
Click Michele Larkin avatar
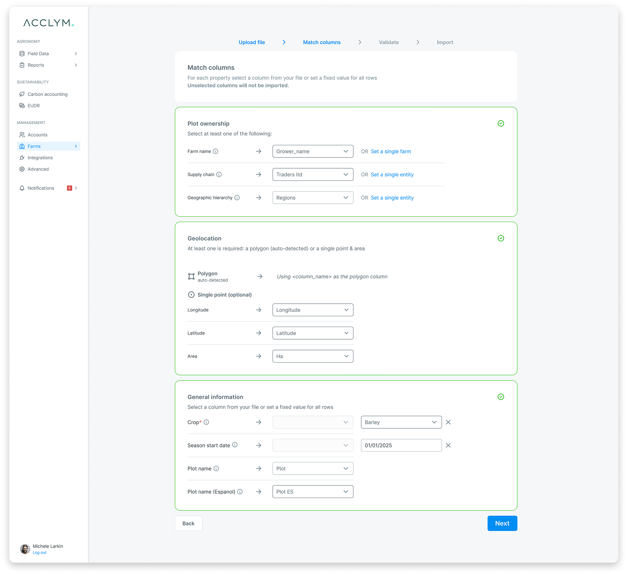(x=25, y=549)
